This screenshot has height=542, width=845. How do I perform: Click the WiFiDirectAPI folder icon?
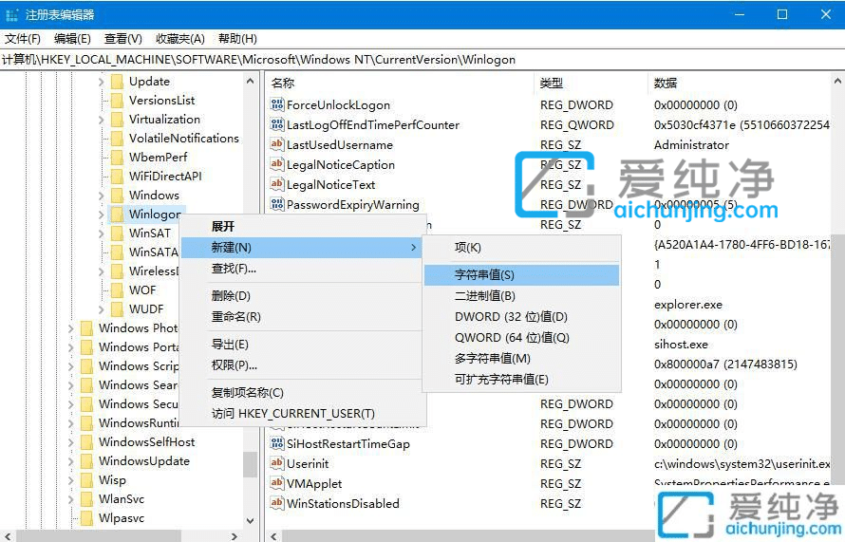pos(117,177)
